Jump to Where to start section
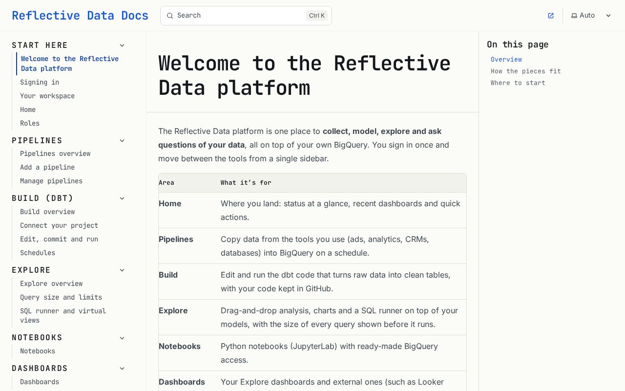625x391 pixels. coord(518,83)
